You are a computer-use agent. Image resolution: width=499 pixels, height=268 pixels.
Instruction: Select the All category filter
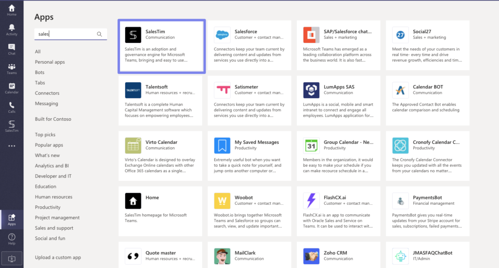[x=38, y=52]
